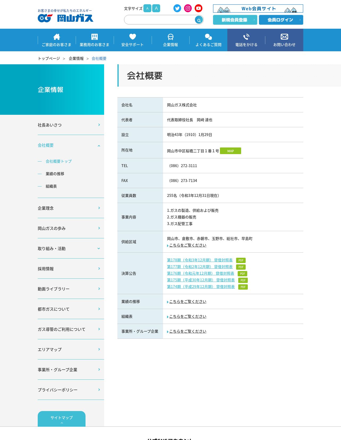Click PDF badge for 第178期 balance sheet
The image size is (341, 440).
pyautogui.click(x=241, y=260)
